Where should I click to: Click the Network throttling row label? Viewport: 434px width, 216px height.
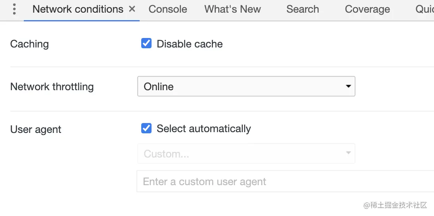pos(52,87)
